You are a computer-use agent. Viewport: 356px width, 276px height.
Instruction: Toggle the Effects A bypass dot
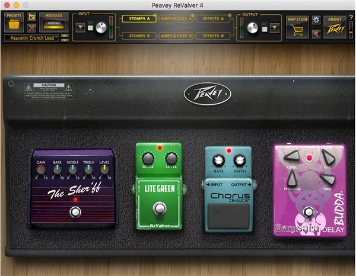coord(230,15)
